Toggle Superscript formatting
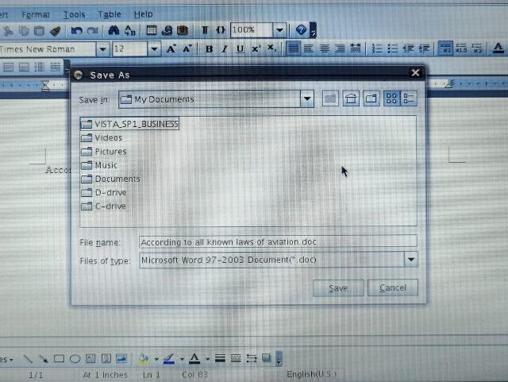 pyautogui.click(x=256, y=48)
